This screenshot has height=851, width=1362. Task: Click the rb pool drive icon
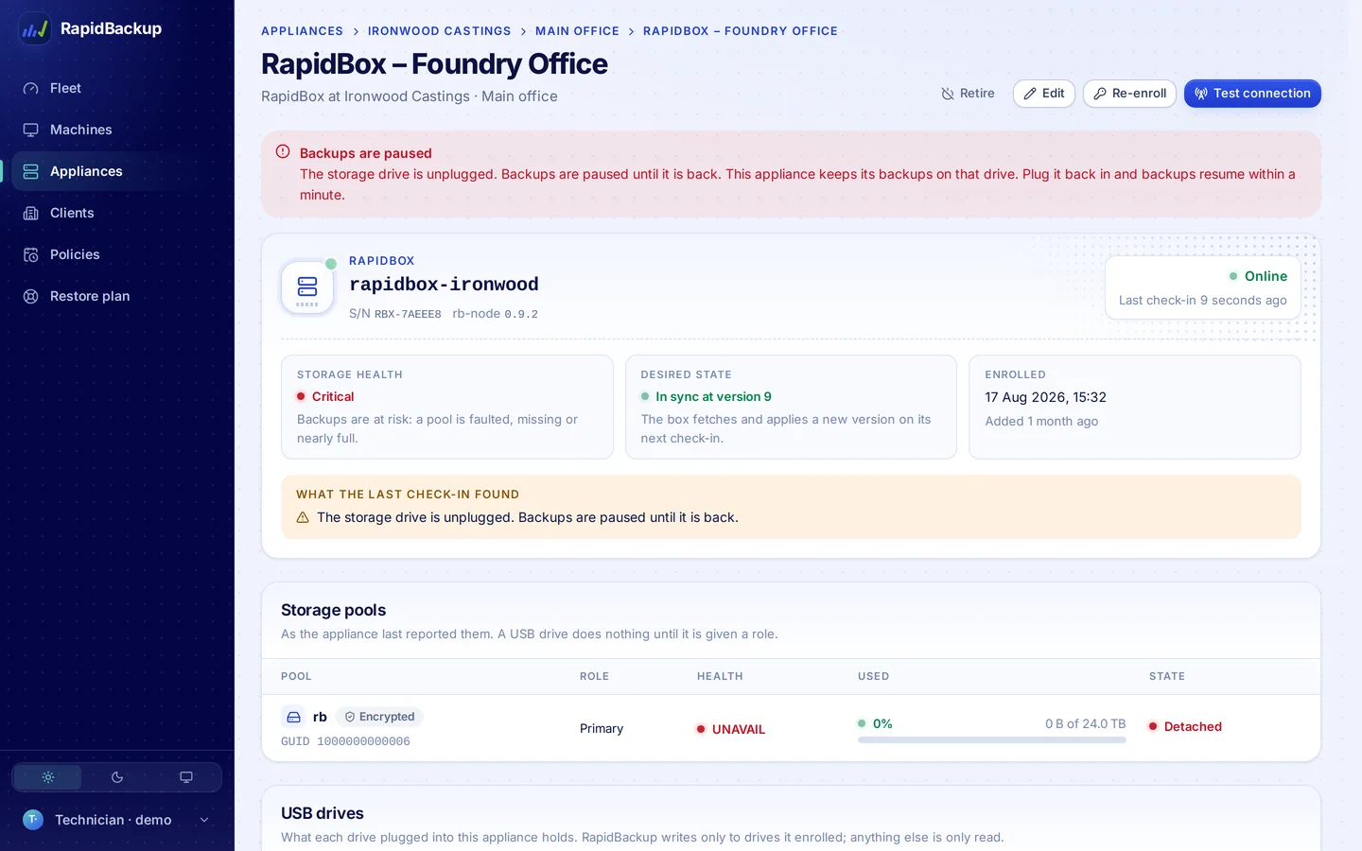pyautogui.click(x=293, y=717)
